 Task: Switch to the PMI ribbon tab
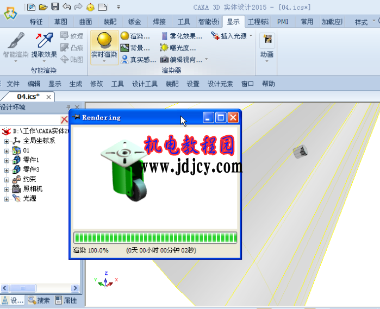[283, 22]
